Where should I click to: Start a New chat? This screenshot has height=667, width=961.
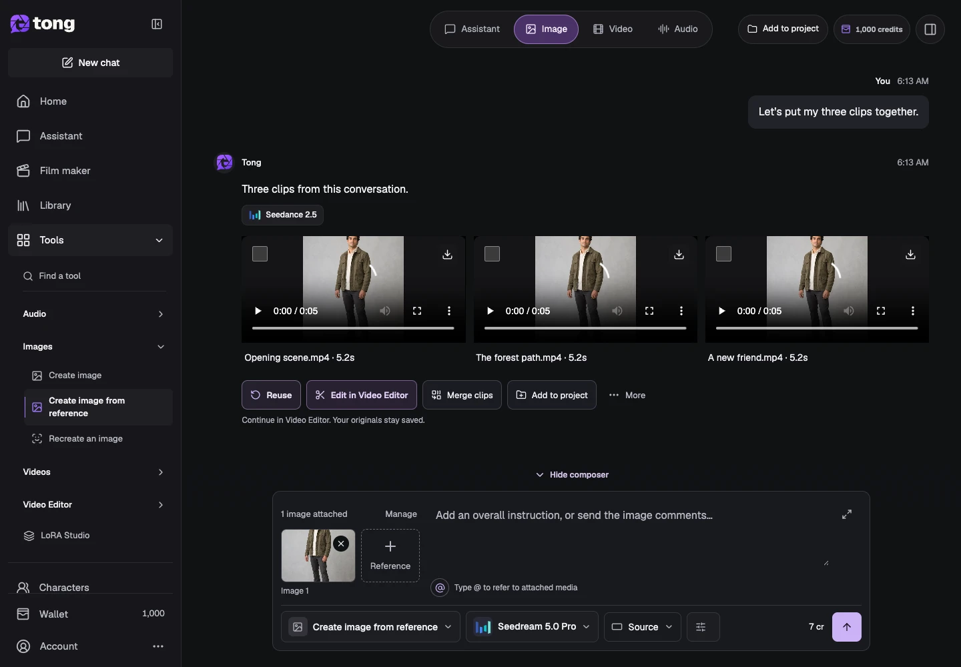[x=90, y=63]
